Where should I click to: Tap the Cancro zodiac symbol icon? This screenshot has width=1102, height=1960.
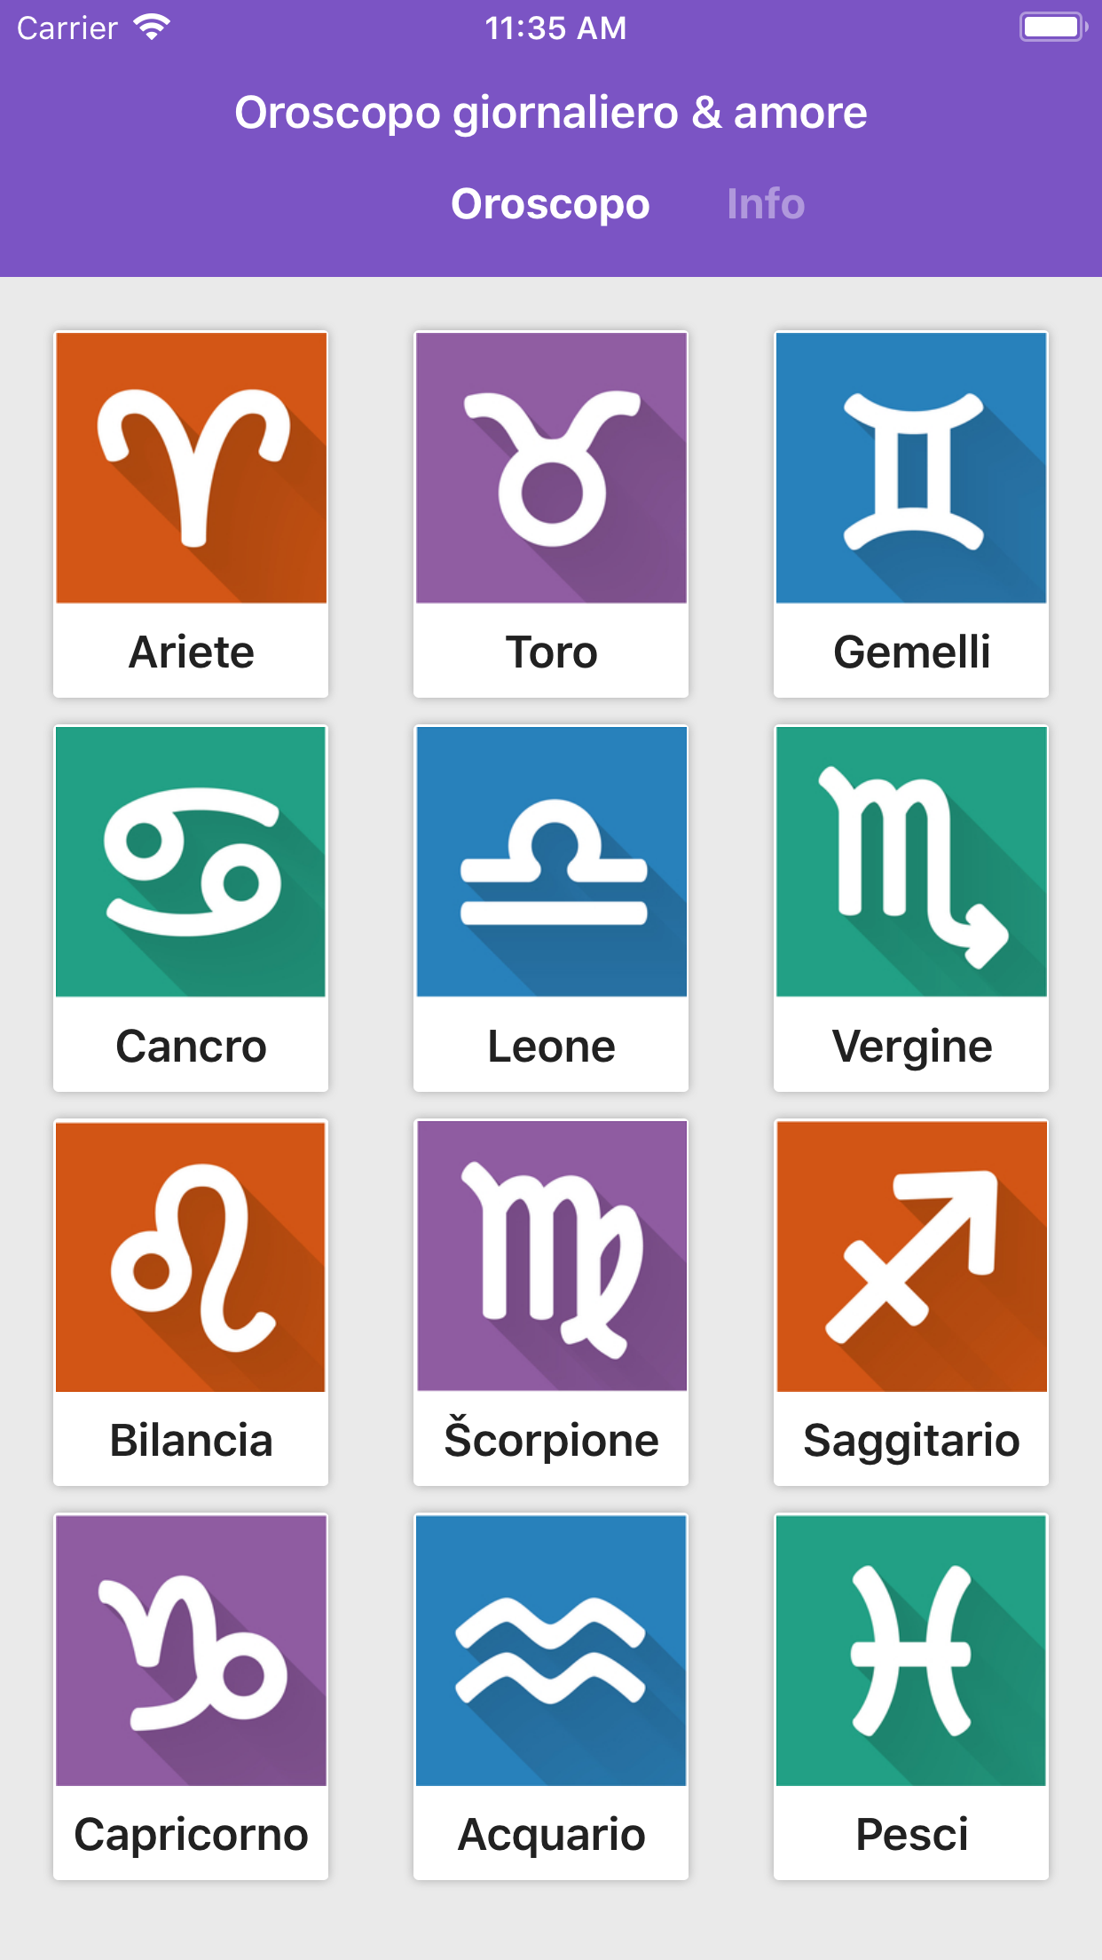pos(192,862)
